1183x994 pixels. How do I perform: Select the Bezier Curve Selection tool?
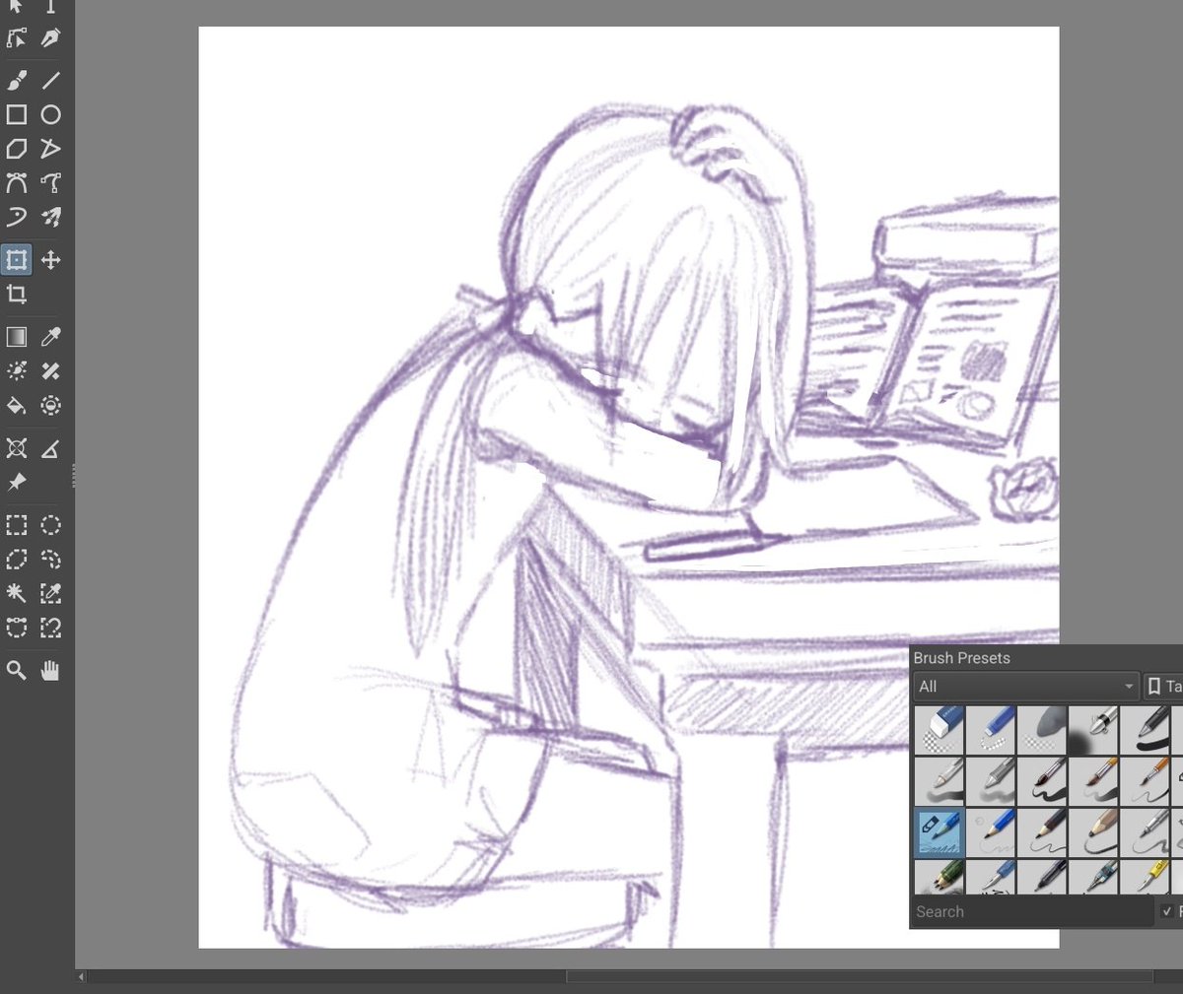coord(17,628)
